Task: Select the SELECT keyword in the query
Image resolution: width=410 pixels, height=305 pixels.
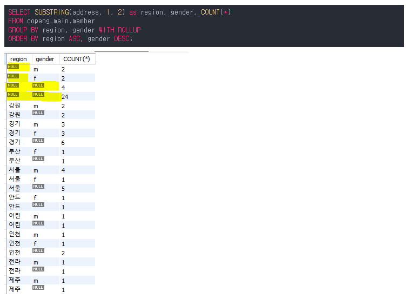Action: click(x=19, y=12)
